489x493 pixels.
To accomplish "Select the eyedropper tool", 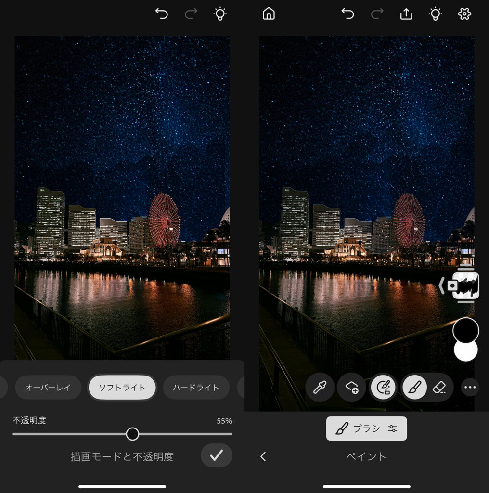I will point(320,388).
